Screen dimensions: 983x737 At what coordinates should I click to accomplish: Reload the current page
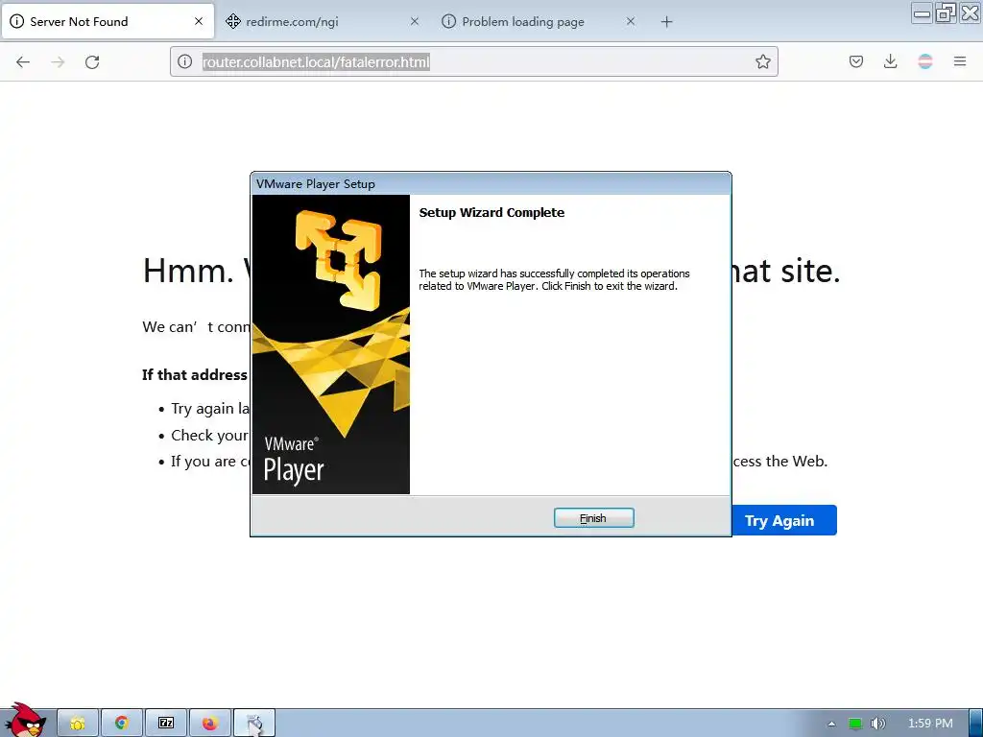click(x=92, y=62)
